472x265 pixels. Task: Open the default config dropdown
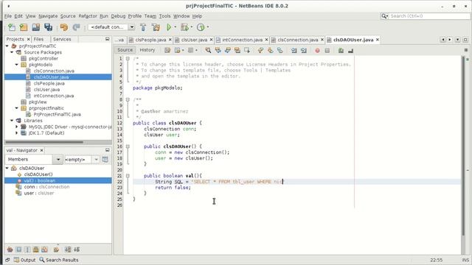[131, 27]
